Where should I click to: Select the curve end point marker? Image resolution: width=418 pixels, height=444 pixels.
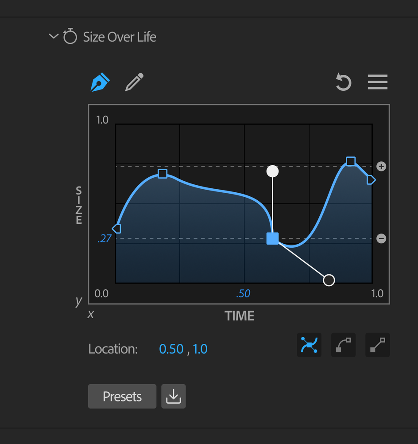[x=371, y=180]
